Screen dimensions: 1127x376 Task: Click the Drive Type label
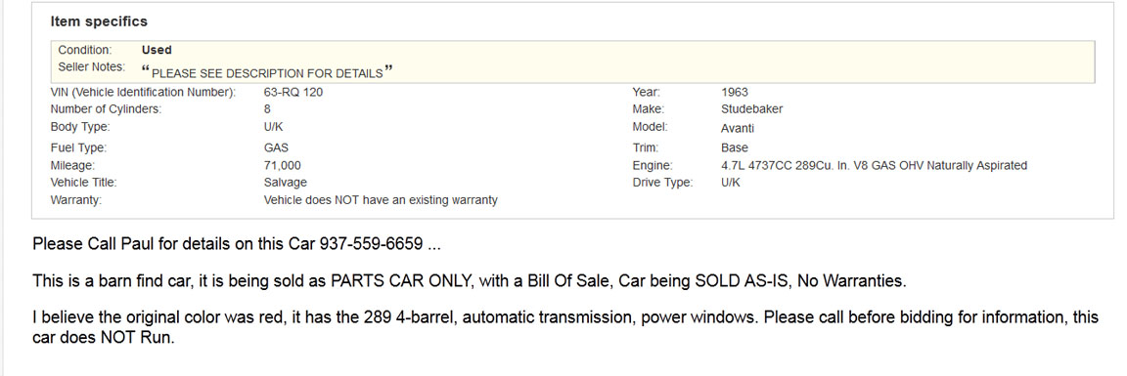pos(662,183)
